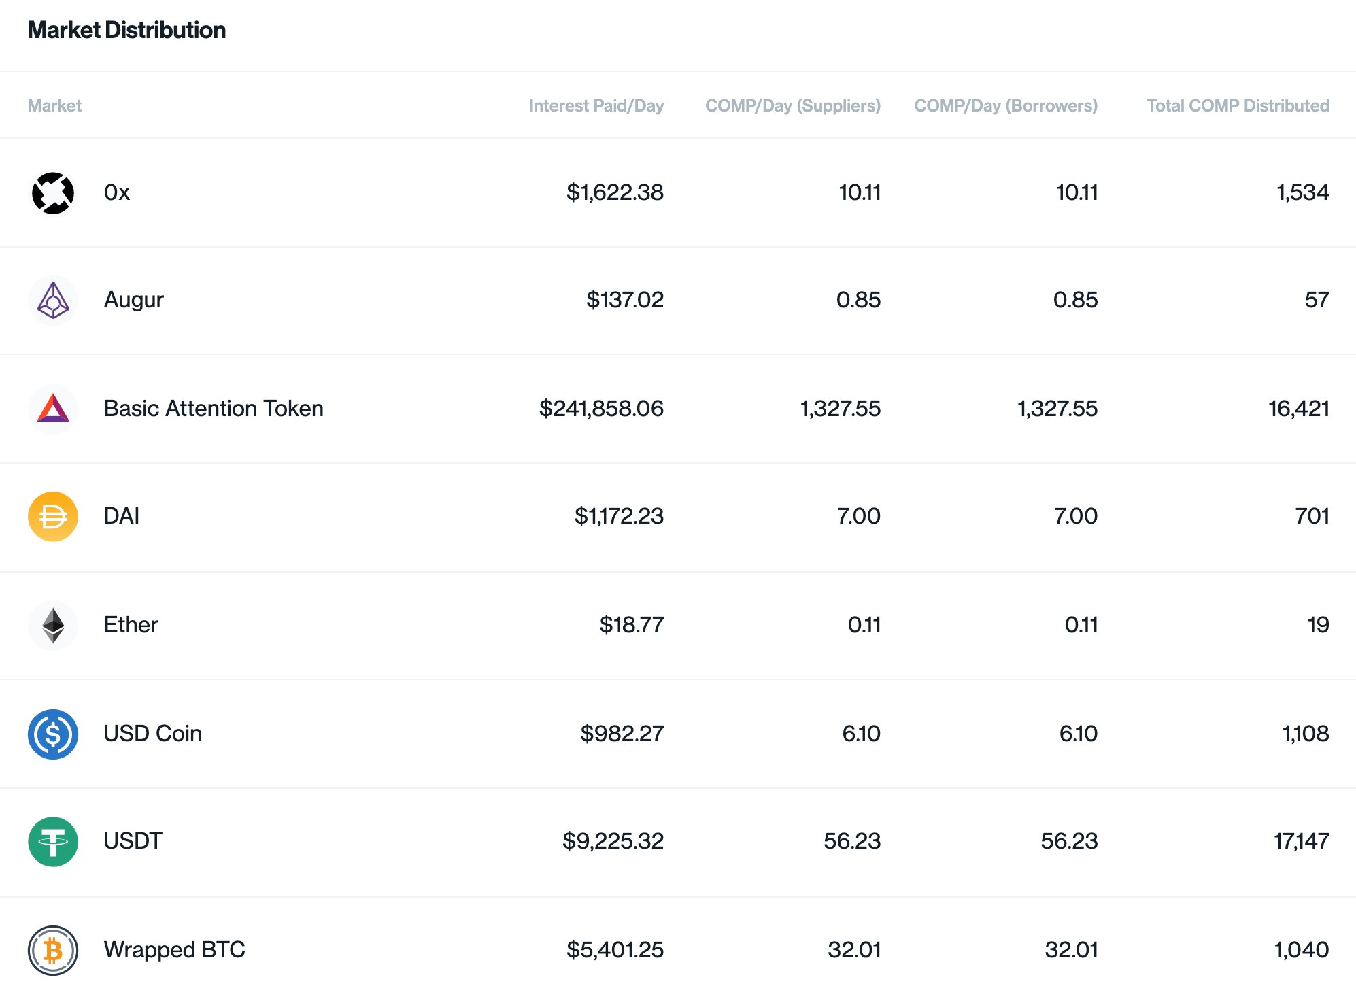Select the $9,225.32 interest value
Viewport: 1356px width, 986px height.
[x=613, y=841]
